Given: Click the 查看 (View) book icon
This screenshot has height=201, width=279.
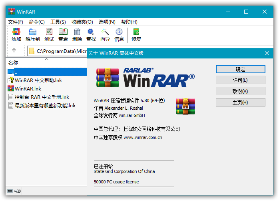Looking at the screenshot, I should (x=63, y=32).
